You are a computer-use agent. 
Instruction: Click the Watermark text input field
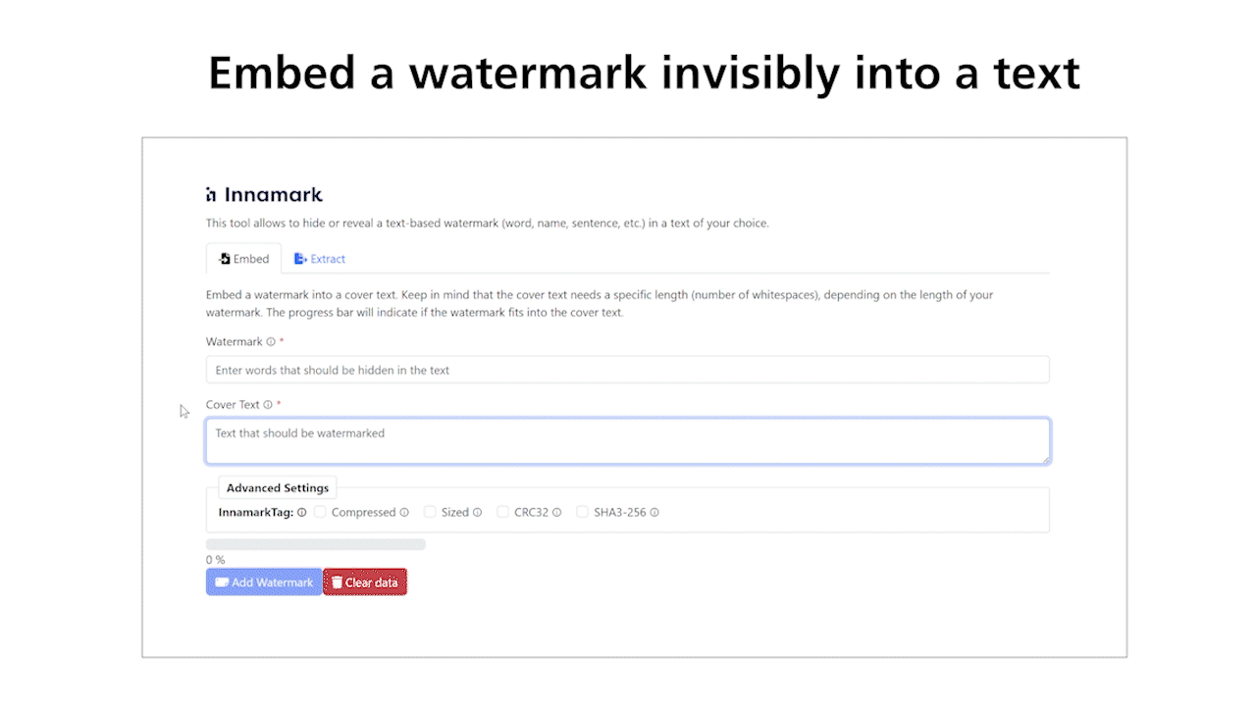click(x=628, y=370)
